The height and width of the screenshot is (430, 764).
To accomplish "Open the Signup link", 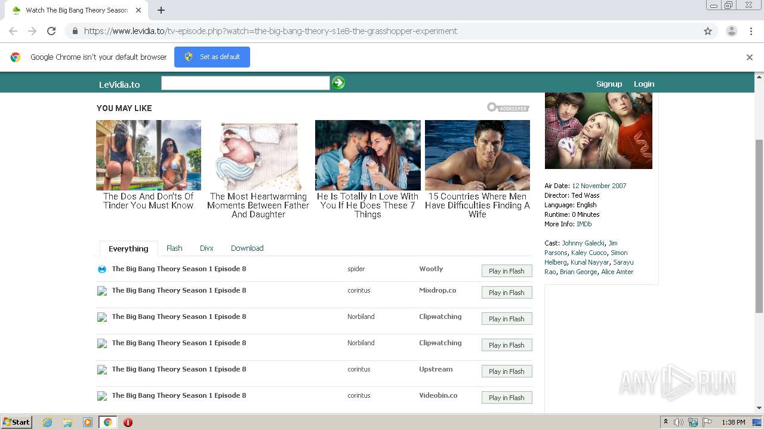I will (609, 84).
